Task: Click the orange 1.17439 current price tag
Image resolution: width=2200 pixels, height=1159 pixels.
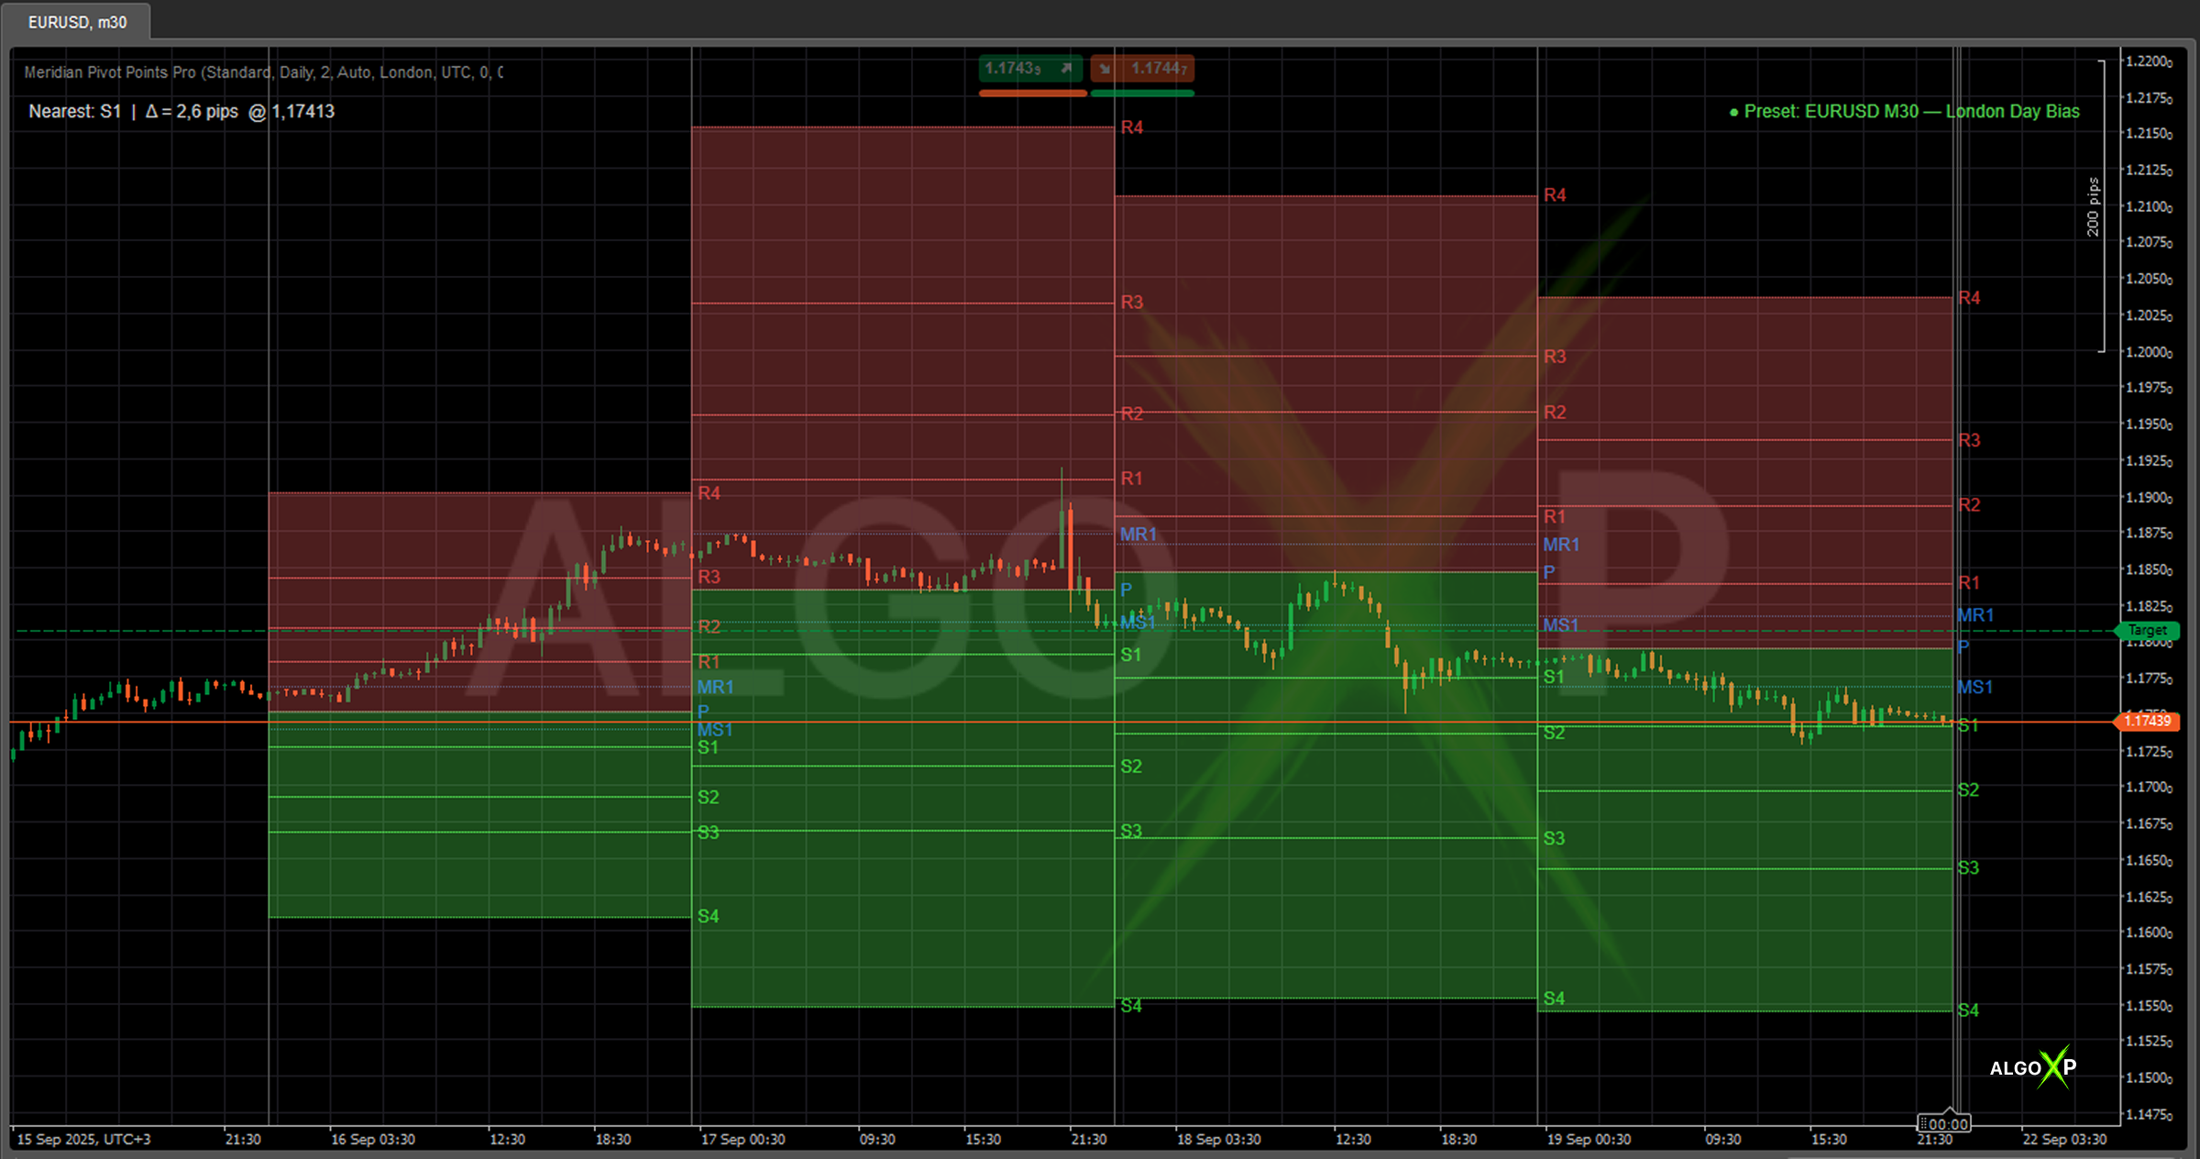Action: (x=2147, y=722)
